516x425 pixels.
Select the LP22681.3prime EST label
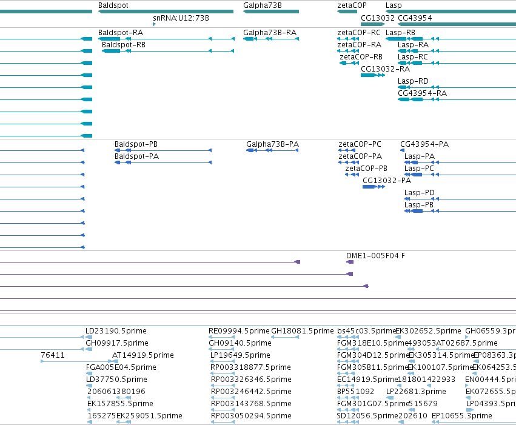click(416, 392)
